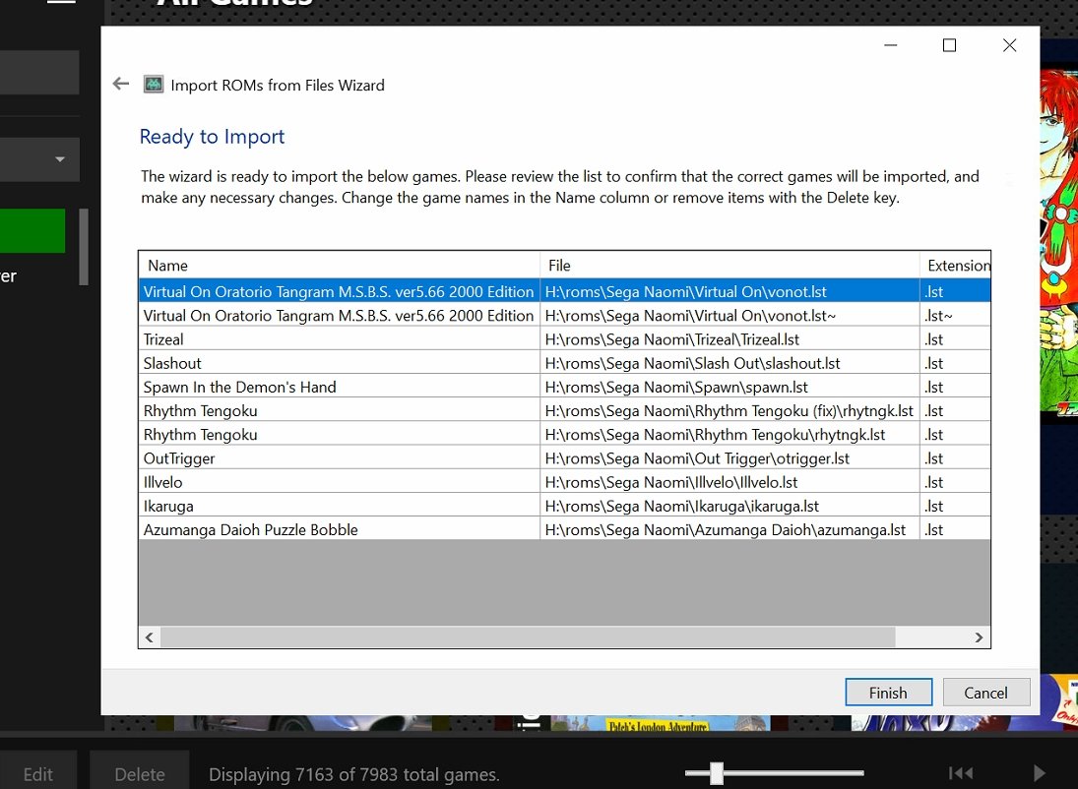Screen dimensions: 1078x789
Task: Select the Trizeal name cell
Action: 340,339
